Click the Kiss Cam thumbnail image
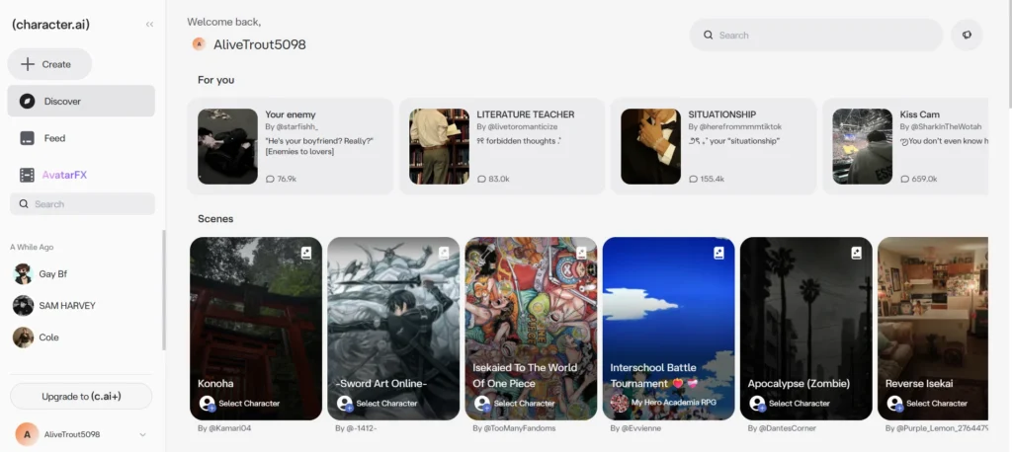This screenshot has width=1012, height=452. [x=863, y=146]
